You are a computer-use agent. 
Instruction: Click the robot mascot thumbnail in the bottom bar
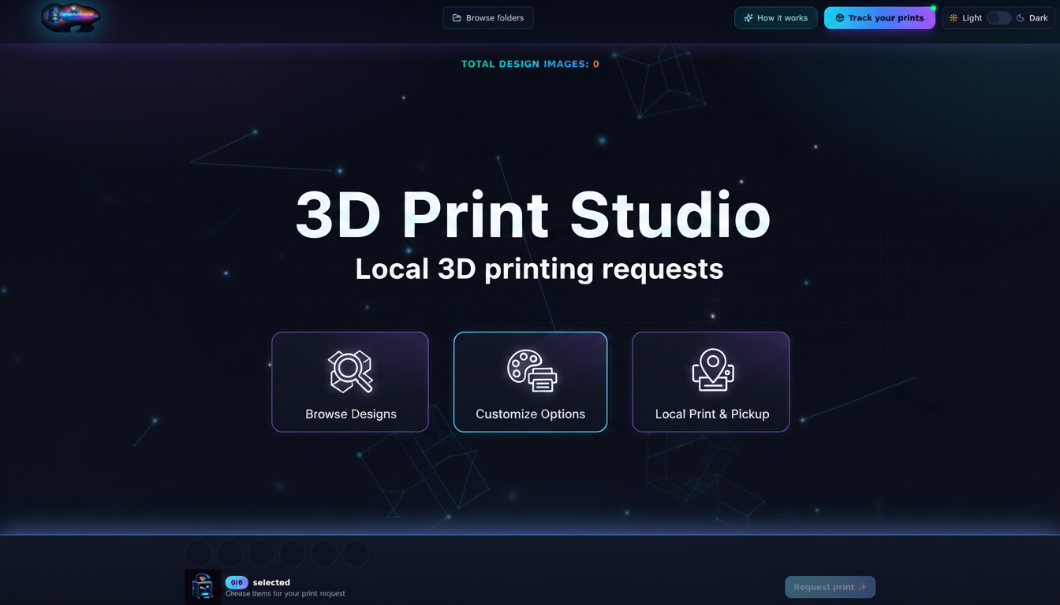coord(203,587)
